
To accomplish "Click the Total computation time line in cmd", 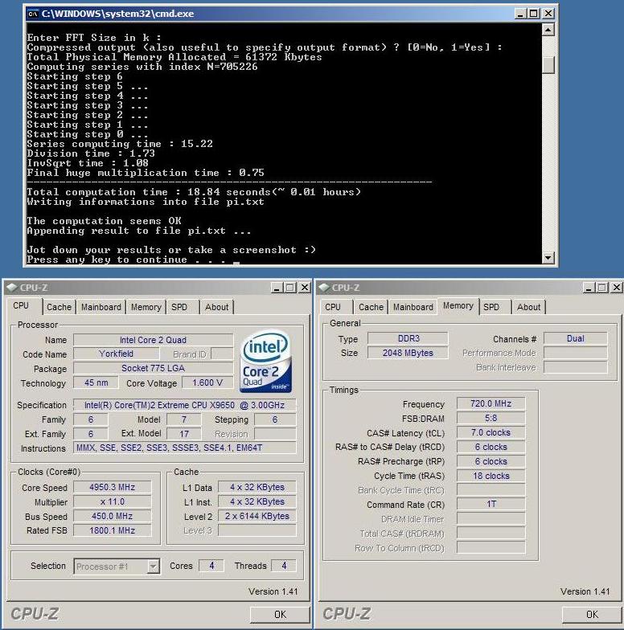I will (x=194, y=192).
